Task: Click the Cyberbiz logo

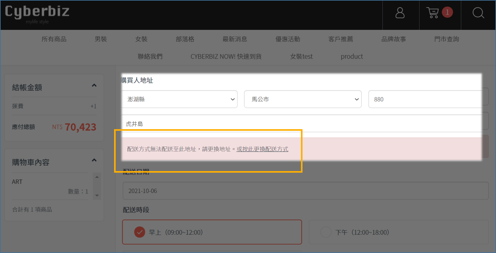Action: tap(37, 14)
